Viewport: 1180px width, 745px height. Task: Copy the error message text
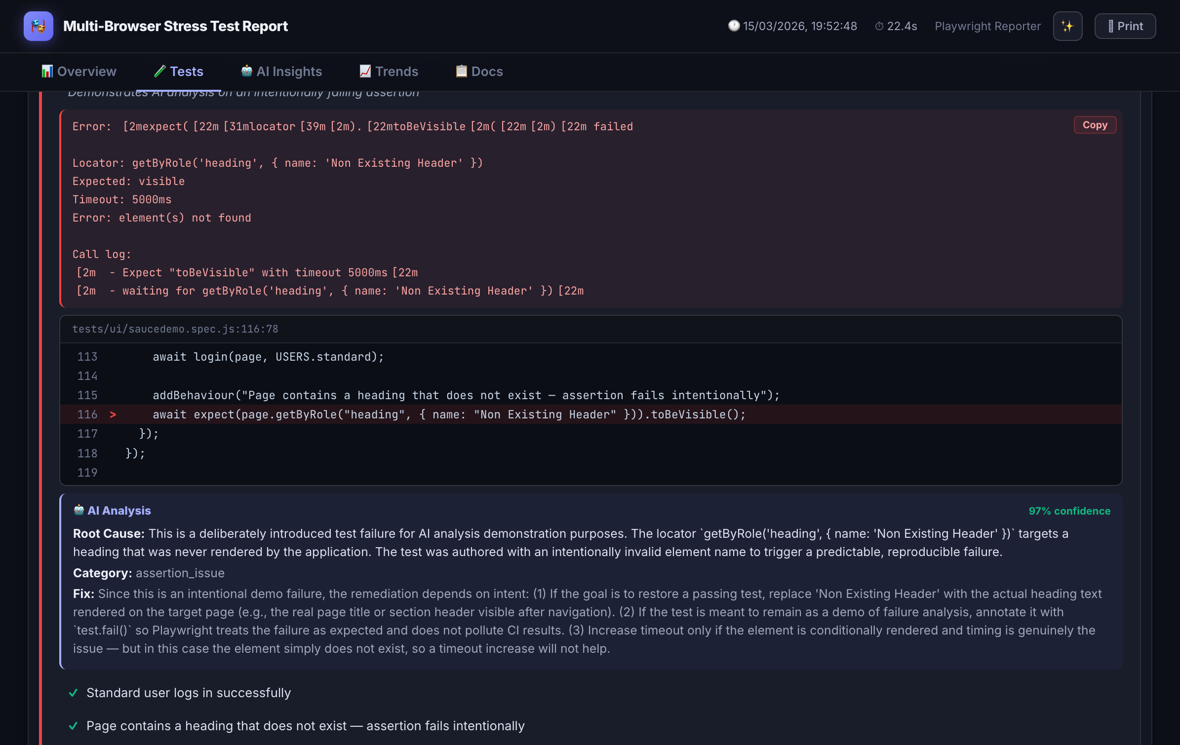[x=1095, y=124]
